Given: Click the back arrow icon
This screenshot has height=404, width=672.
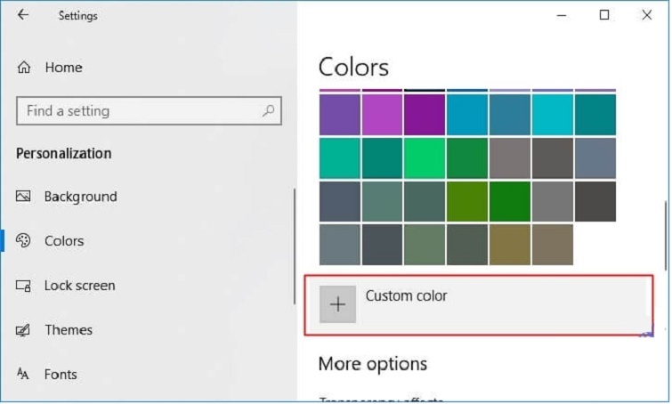Looking at the screenshot, I should pos(22,15).
